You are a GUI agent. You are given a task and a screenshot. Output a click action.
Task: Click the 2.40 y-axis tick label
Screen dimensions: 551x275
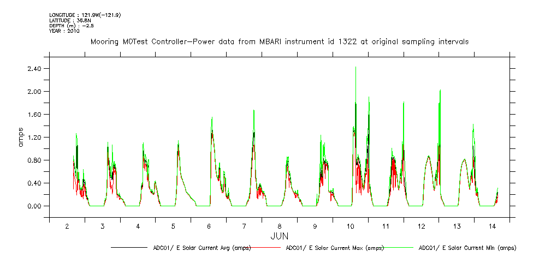coord(34,69)
